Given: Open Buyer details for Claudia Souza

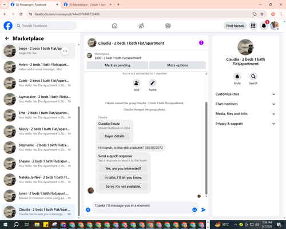Looking at the screenshot, I should pos(114,136).
